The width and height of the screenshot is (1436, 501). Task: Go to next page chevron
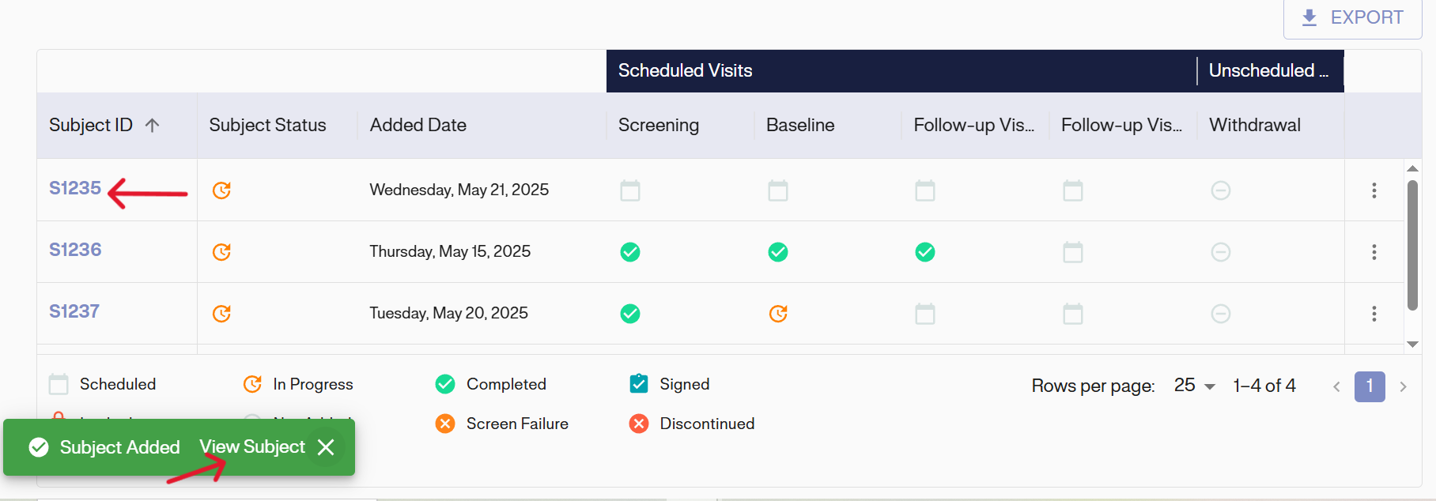1404,386
